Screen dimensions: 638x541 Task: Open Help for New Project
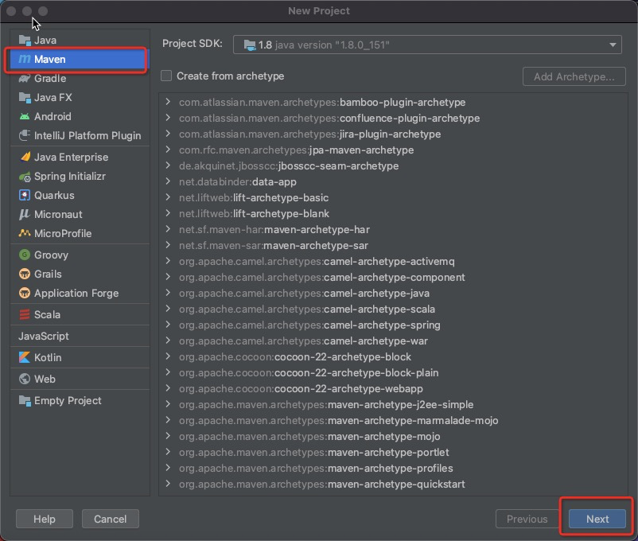click(x=45, y=519)
